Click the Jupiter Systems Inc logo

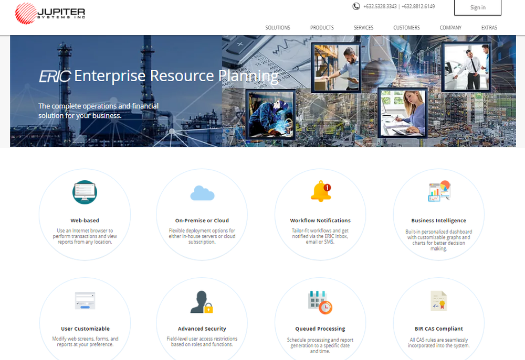pos(50,14)
